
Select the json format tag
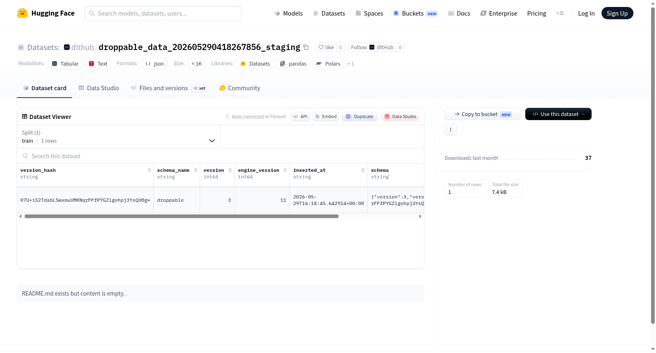[x=155, y=64]
